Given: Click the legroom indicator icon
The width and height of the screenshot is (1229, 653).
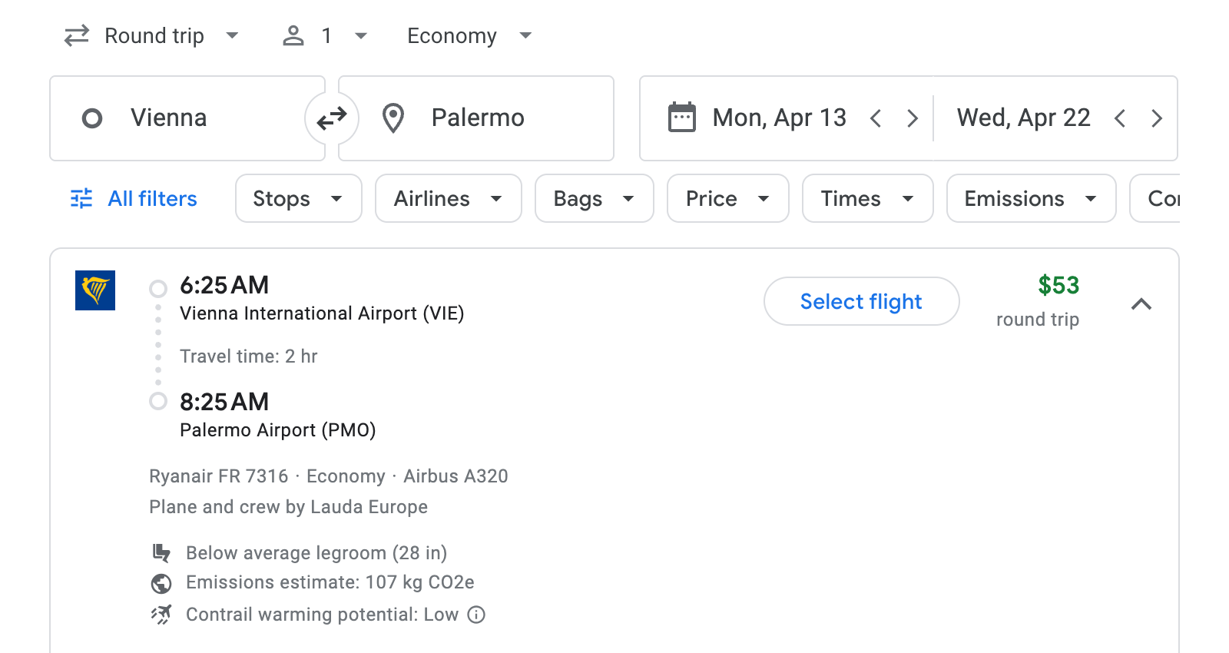Looking at the screenshot, I should pos(161,552).
